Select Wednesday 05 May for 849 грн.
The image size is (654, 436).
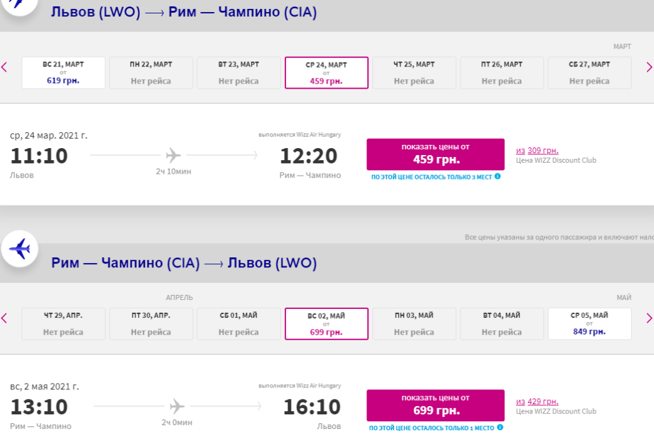(589, 324)
